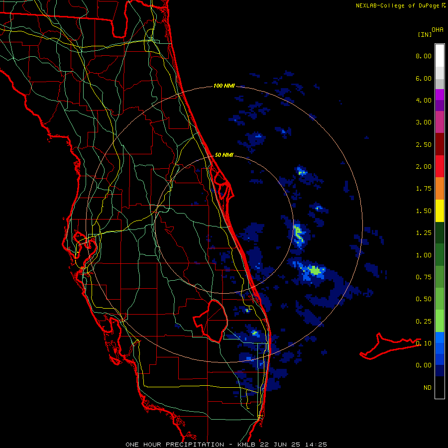Click the 1.50 legend value
The image size is (448, 448).
coord(424,211)
